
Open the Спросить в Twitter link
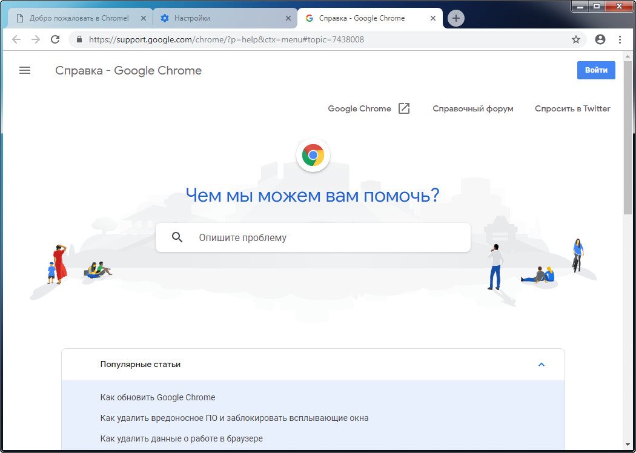pyautogui.click(x=572, y=108)
